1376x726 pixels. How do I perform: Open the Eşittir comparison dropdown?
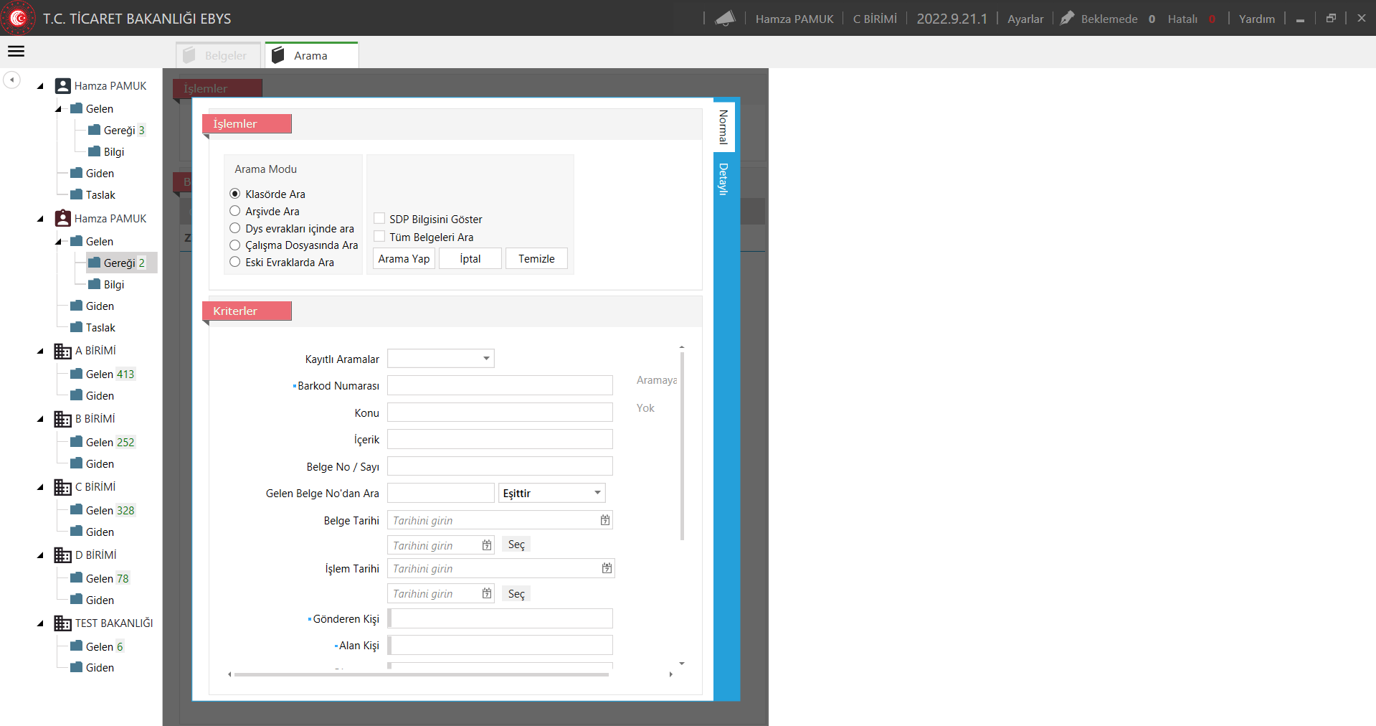pos(552,493)
